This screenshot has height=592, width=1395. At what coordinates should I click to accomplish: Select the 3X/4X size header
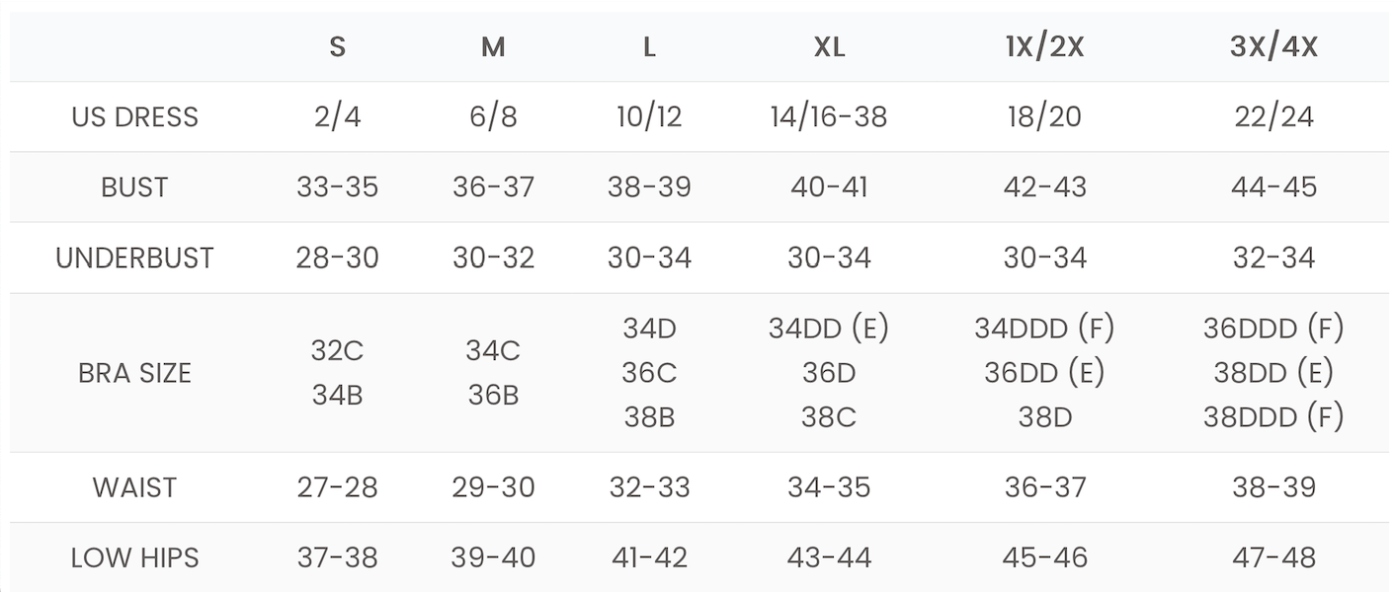pyautogui.click(x=1273, y=47)
